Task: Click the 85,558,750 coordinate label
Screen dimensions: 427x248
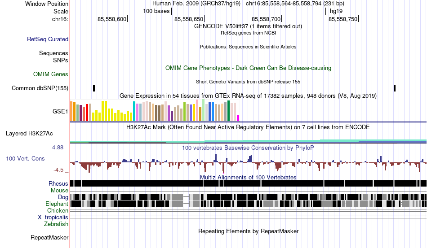Action: 343,19
